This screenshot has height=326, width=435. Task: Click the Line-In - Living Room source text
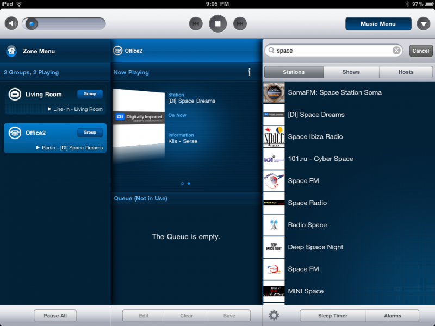point(78,109)
